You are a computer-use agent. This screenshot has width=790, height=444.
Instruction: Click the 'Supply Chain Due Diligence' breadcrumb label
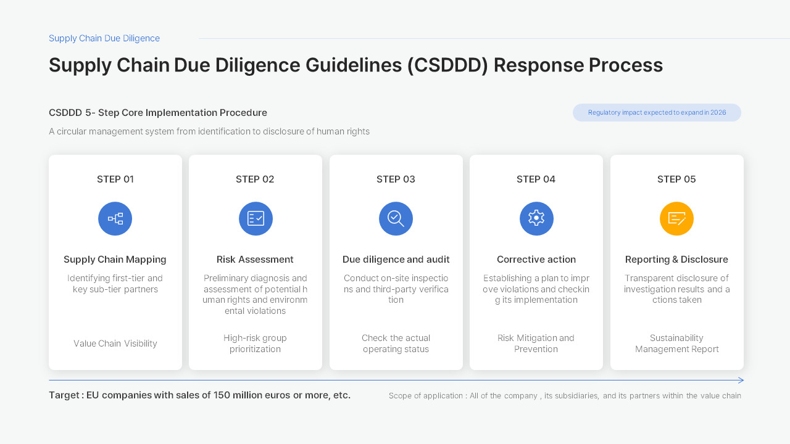click(104, 38)
